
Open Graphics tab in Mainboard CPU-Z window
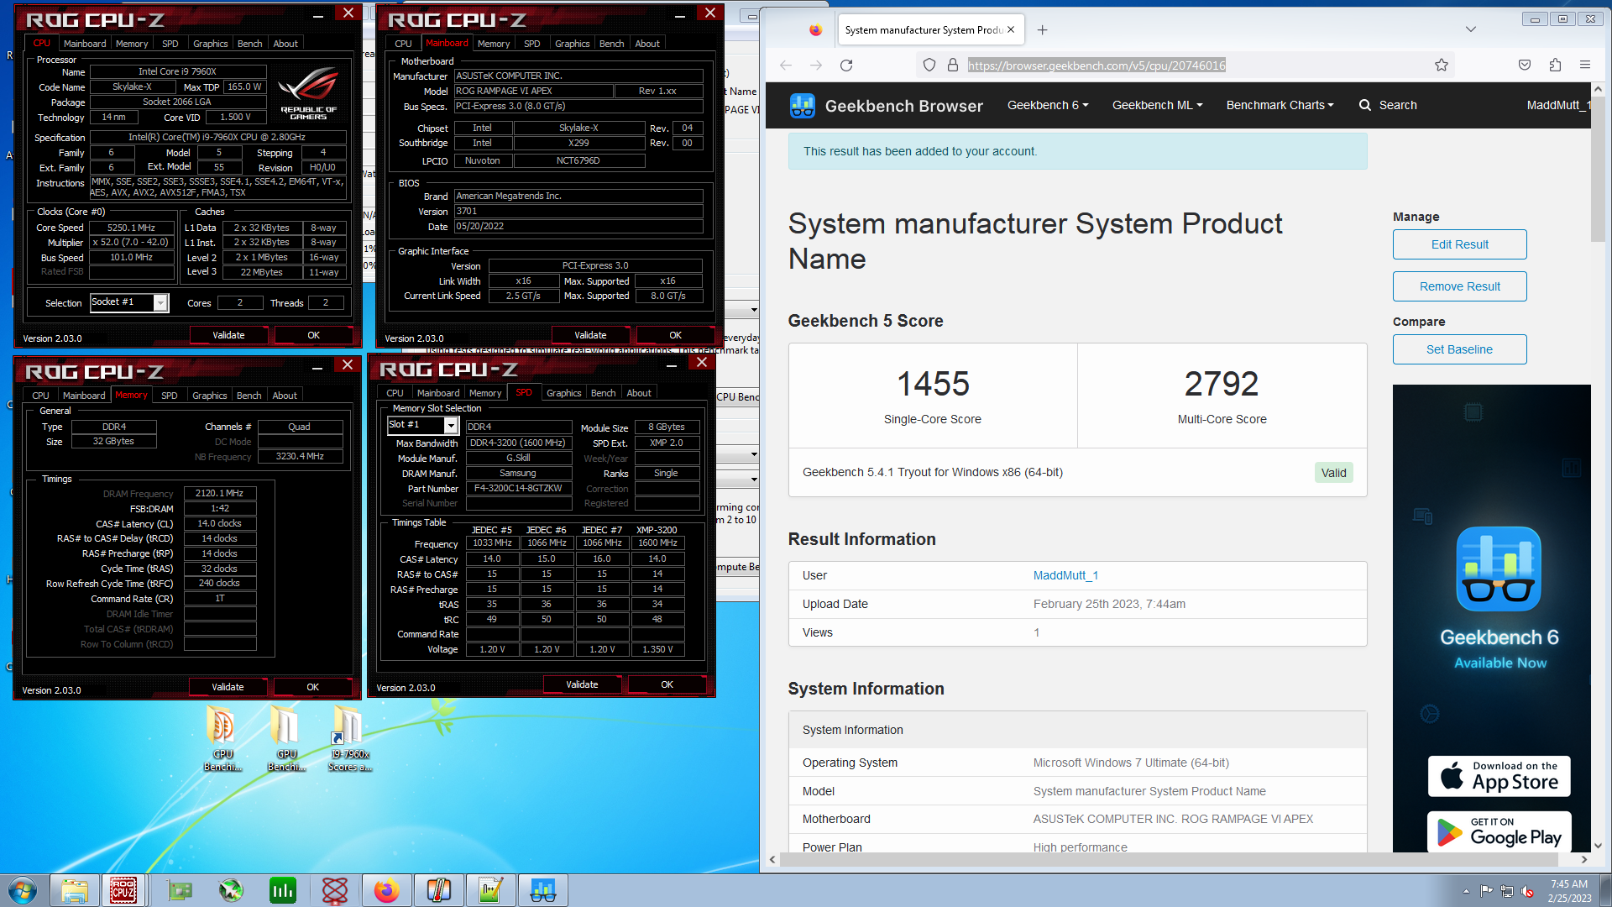(x=572, y=44)
